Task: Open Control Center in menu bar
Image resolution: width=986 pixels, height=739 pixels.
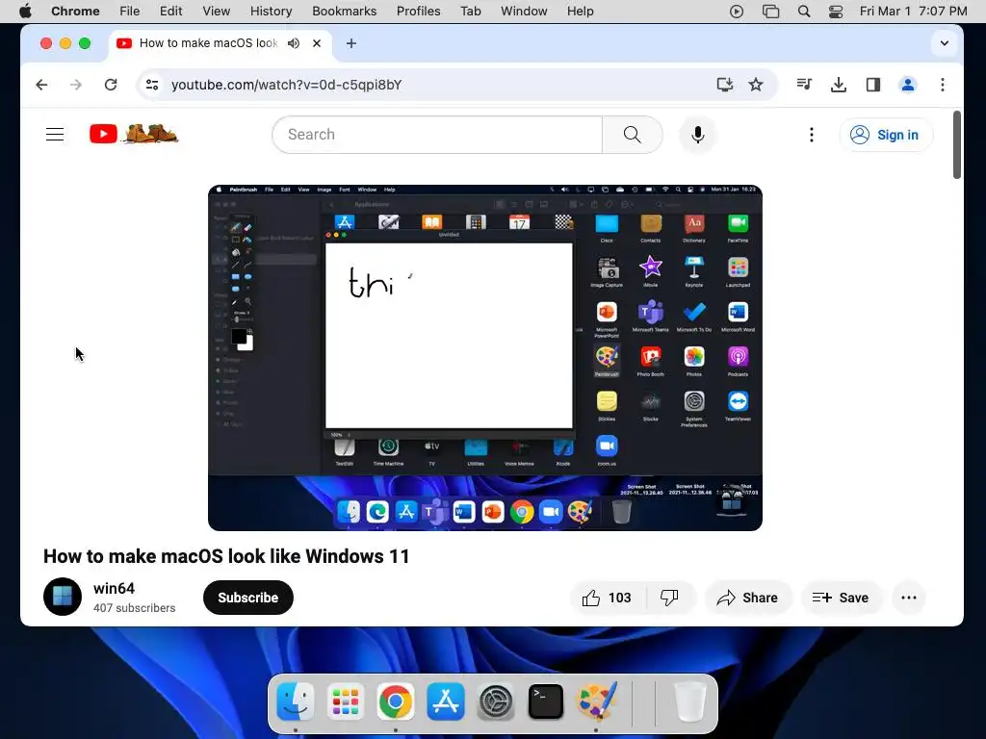Action: pyautogui.click(x=836, y=12)
